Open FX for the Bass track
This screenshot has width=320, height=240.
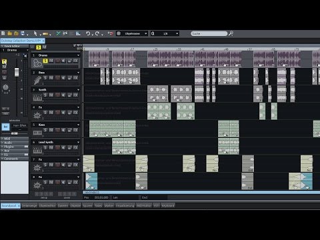(x=75, y=78)
